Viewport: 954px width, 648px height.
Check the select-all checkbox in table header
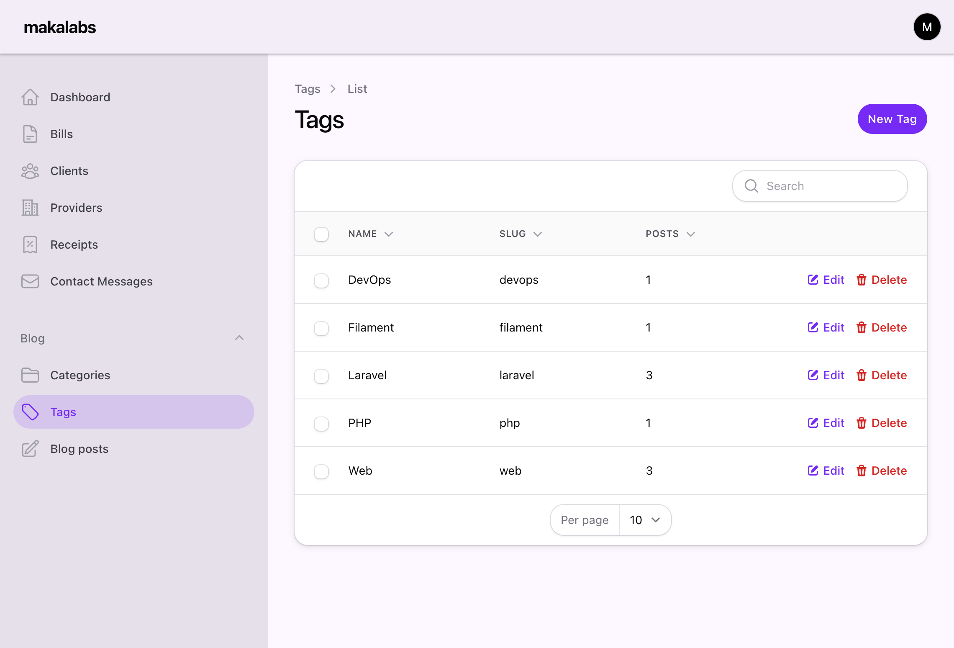pos(321,234)
